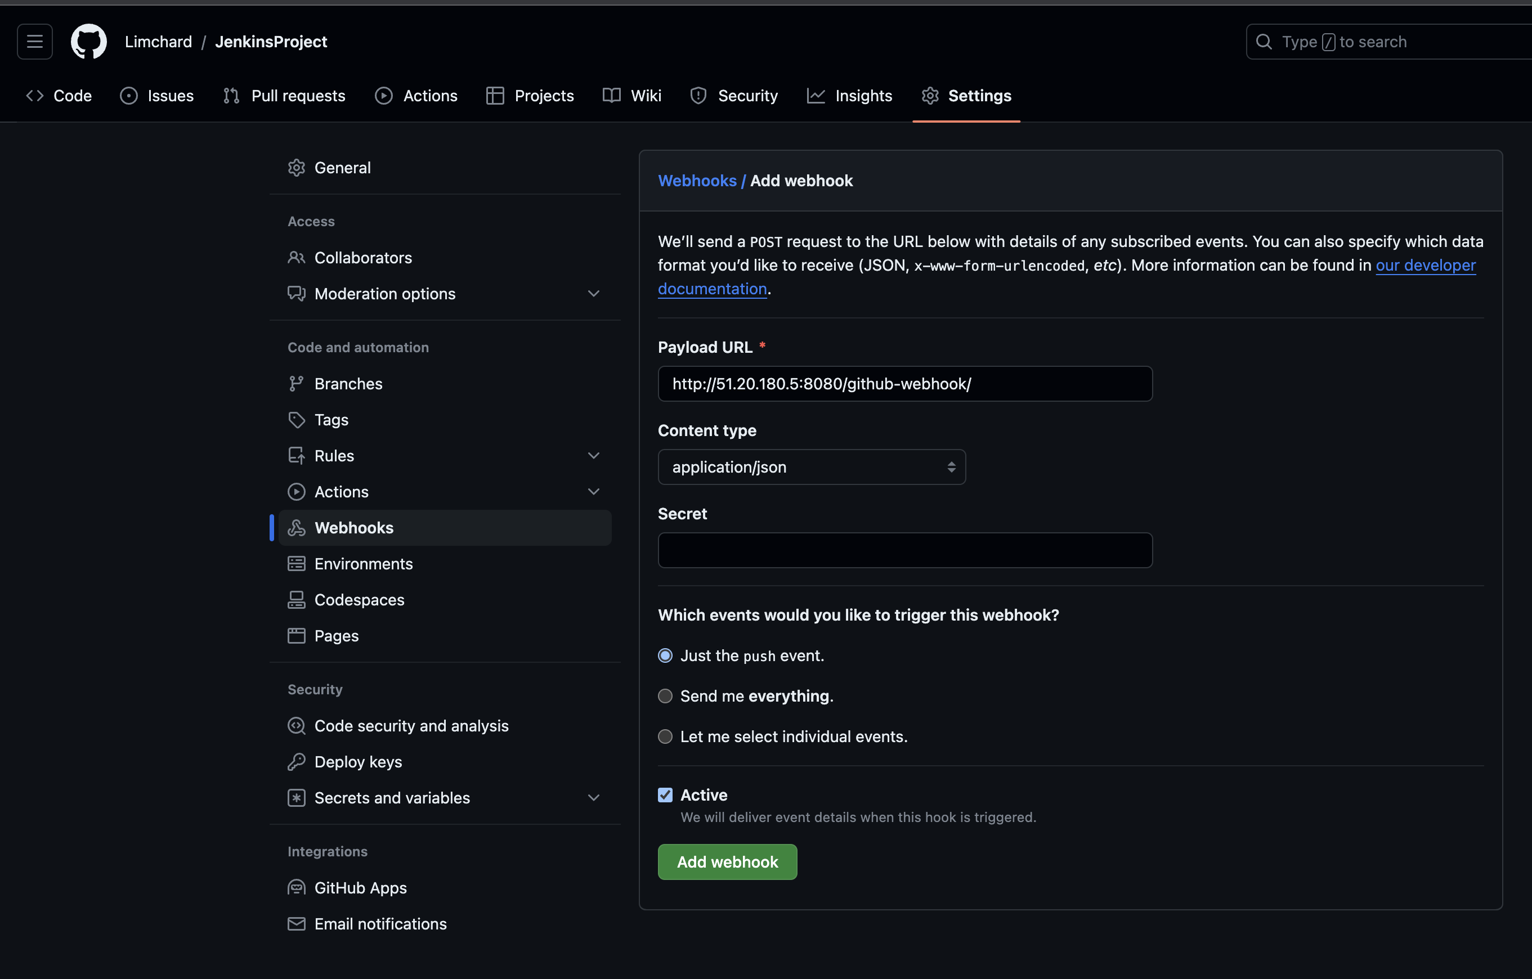The height and width of the screenshot is (979, 1532).
Task: Switch to the Pull requests tab
Action: coord(284,96)
